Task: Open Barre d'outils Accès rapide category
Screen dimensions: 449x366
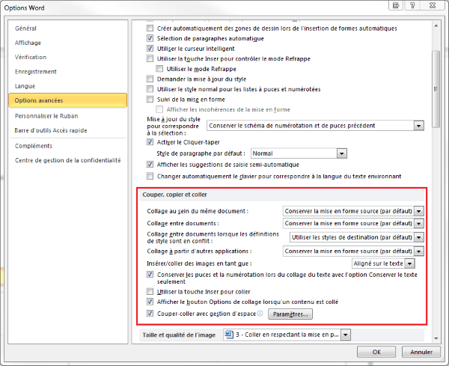Action: pos(51,130)
